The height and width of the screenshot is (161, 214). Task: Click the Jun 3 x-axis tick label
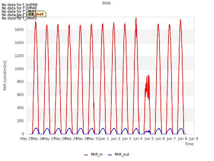[127, 139]
